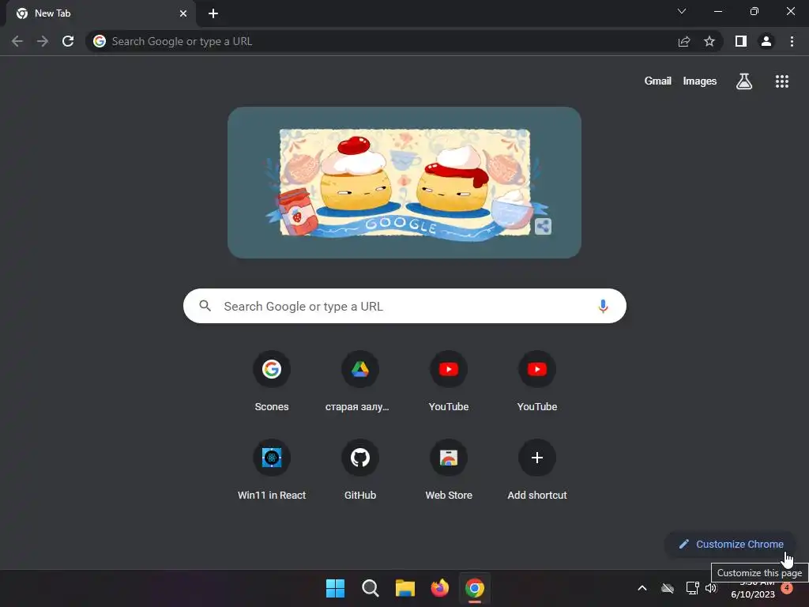The width and height of the screenshot is (809, 607).
Task: Close the New Tab tab
Action: (183, 13)
